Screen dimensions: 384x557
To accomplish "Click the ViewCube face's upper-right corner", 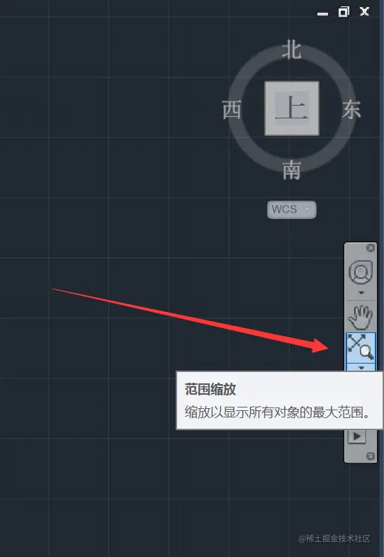I will tap(315, 85).
